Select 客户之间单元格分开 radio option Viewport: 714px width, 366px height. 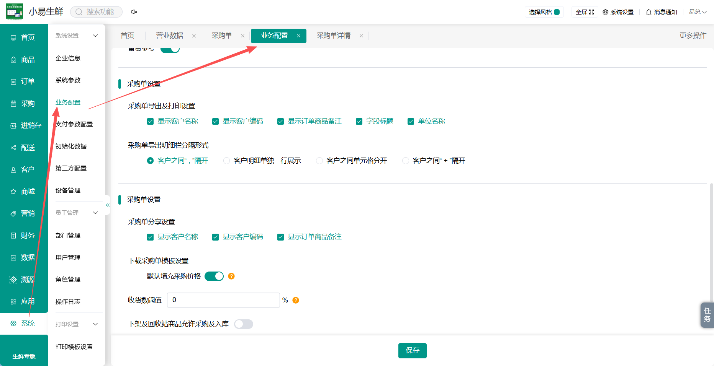pos(319,161)
